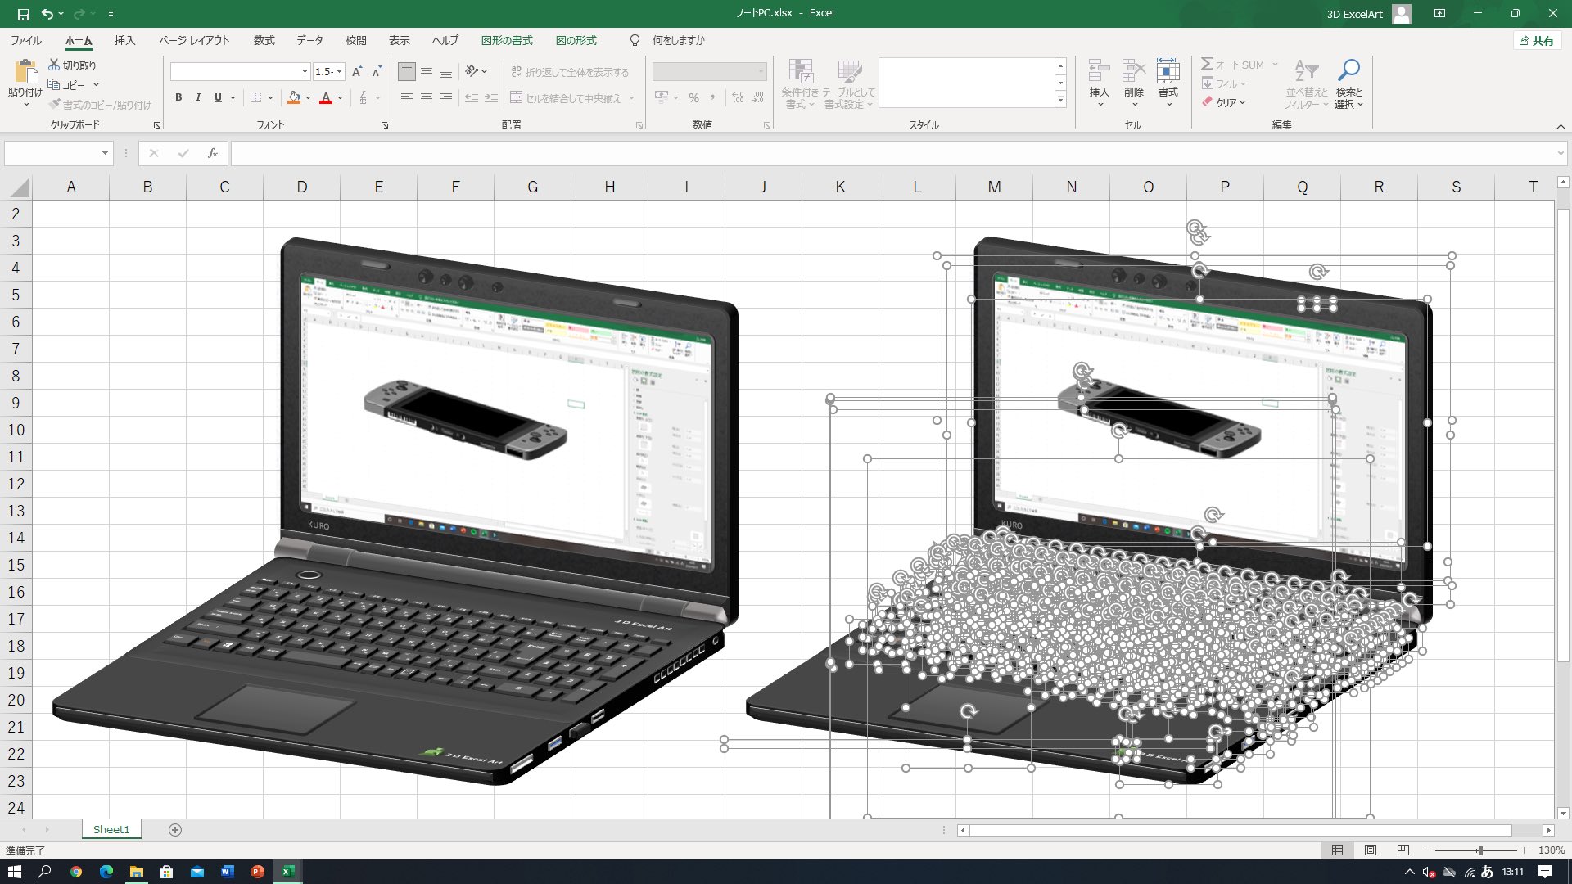The height and width of the screenshot is (884, 1572).
Task: Open the 数式 (Formulas) tab
Action: [x=264, y=40]
